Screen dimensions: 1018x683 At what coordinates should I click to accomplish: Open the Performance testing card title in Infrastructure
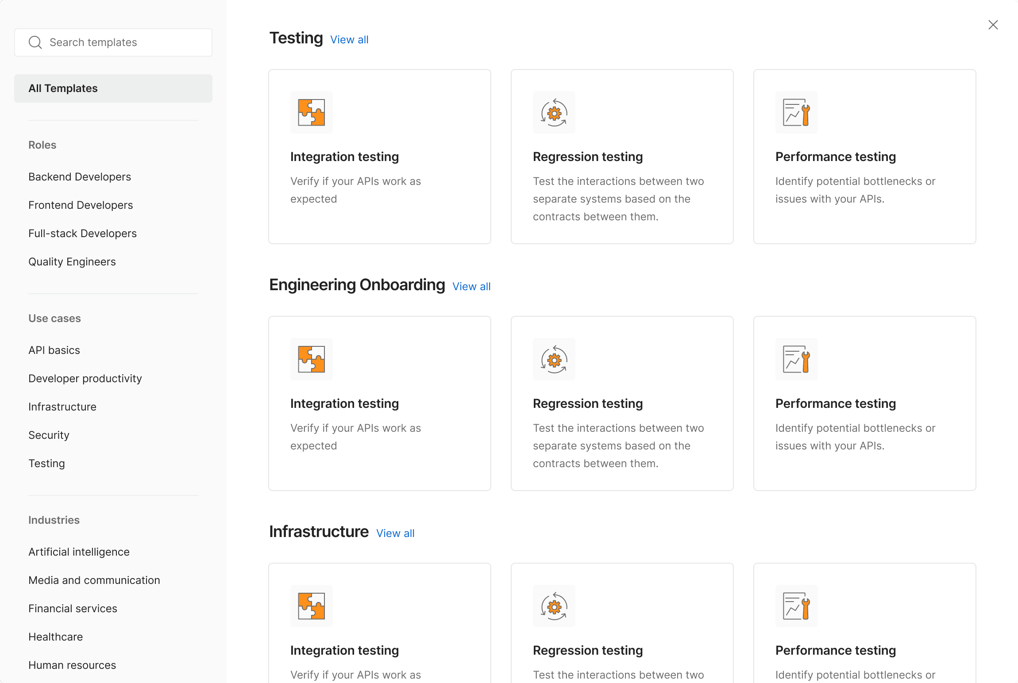pyautogui.click(x=835, y=650)
